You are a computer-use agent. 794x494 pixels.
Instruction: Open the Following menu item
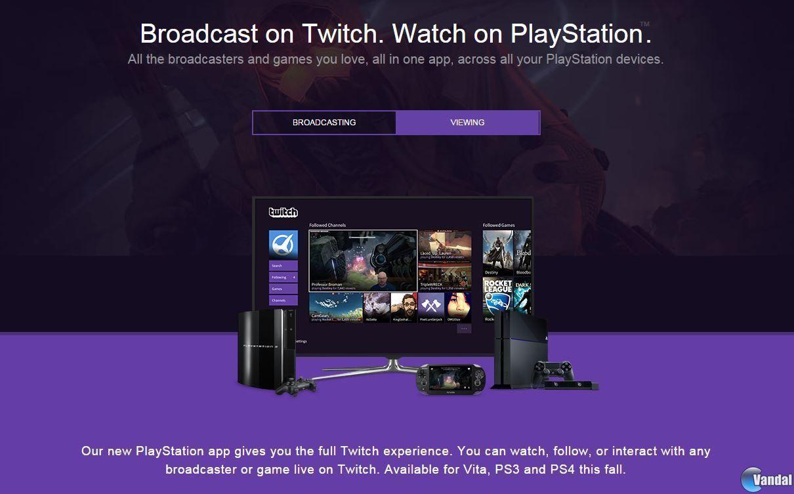click(283, 278)
